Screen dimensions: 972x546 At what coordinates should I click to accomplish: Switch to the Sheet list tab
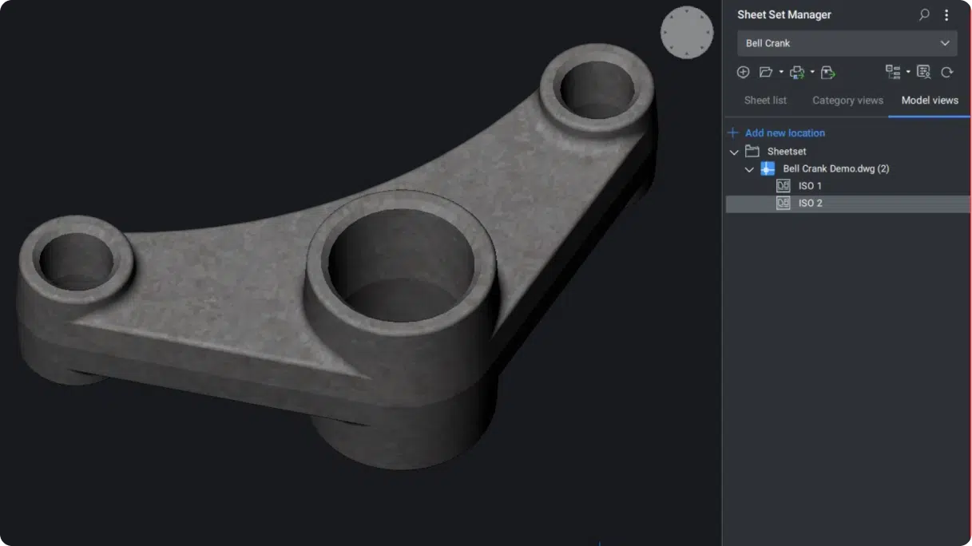(765, 101)
